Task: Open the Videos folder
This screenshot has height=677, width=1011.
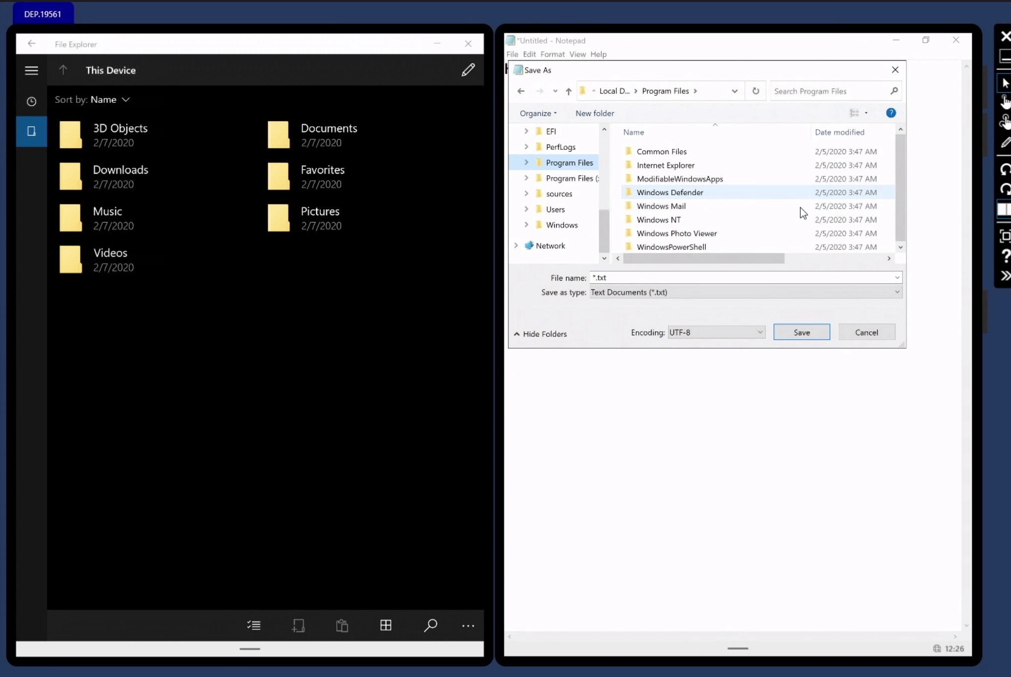Action: click(97, 260)
